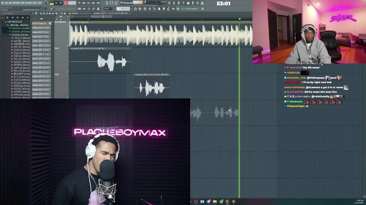The height and width of the screenshot is (205, 366).
Task: Toggle the red record button
Action: click(x=66, y=3)
